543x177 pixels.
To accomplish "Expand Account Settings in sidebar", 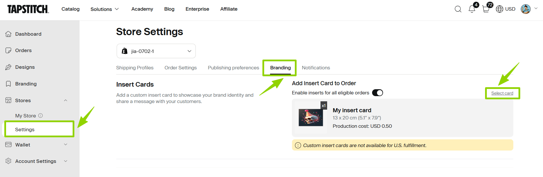I will click(65, 161).
